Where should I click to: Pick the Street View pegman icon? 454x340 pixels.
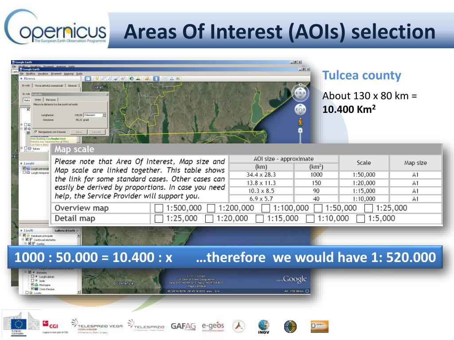[x=301, y=122]
